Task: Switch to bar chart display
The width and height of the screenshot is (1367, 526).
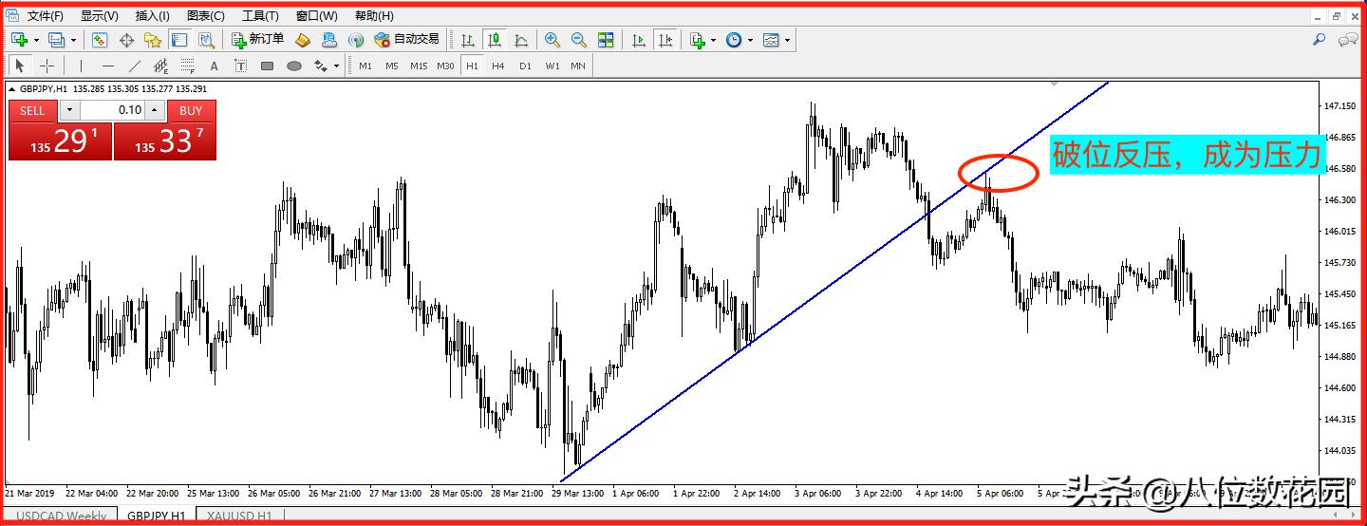Action: coord(467,40)
